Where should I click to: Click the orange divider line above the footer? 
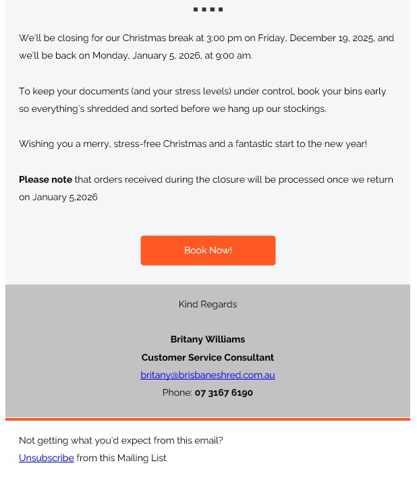point(208,419)
